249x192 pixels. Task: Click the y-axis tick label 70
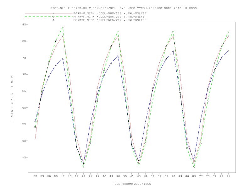[x=24, y=74]
